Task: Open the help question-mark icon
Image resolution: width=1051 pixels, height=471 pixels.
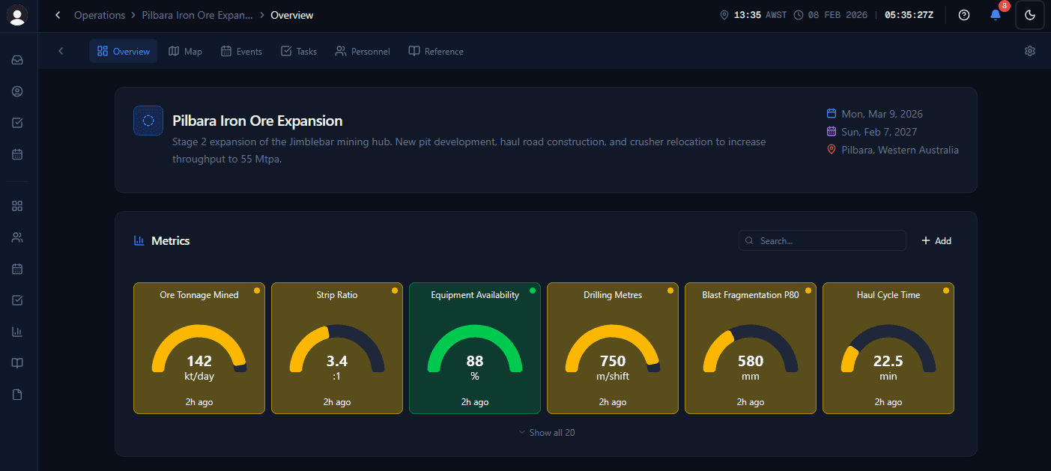Action: point(964,15)
